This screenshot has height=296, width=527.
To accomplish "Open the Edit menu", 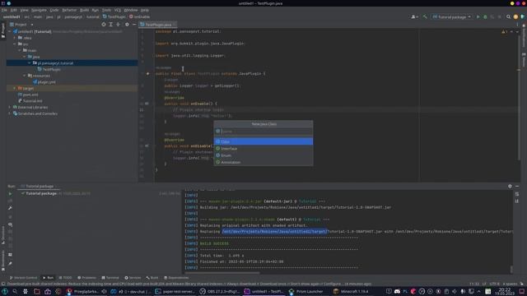I will pos(13,10).
